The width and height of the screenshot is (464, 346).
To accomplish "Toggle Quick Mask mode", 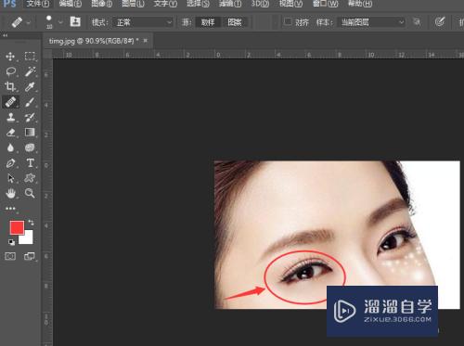I will pyautogui.click(x=10, y=256).
